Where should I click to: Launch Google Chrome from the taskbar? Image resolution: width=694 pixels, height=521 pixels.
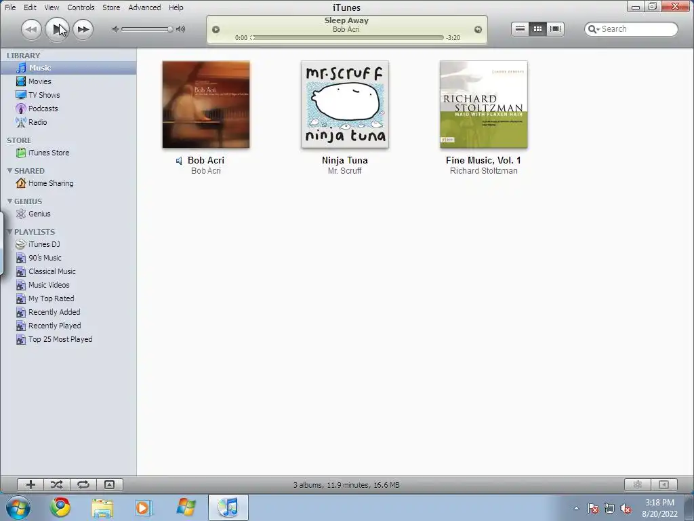pos(60,507)
